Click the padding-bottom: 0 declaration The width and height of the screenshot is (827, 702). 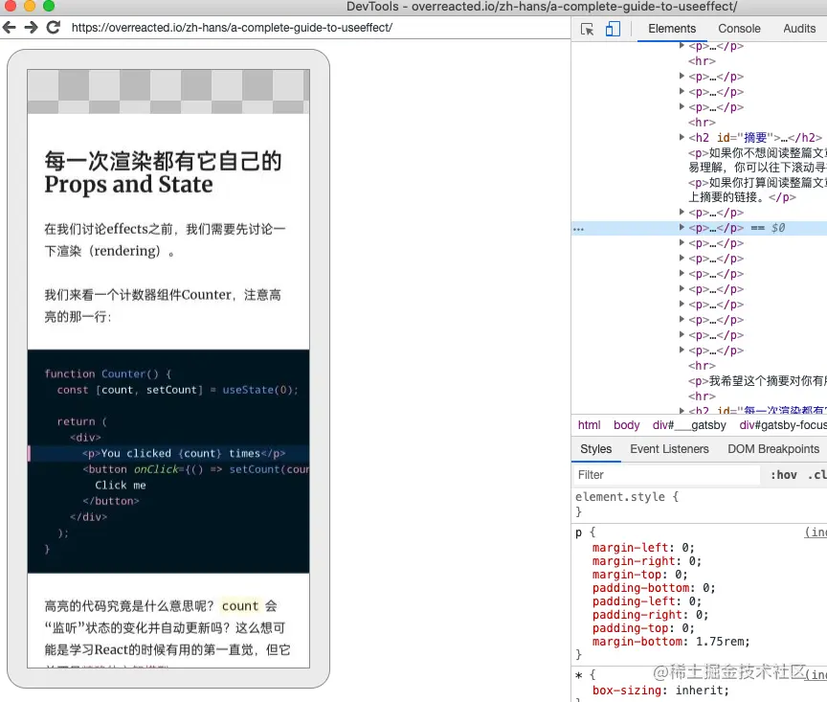pos(654,588)
